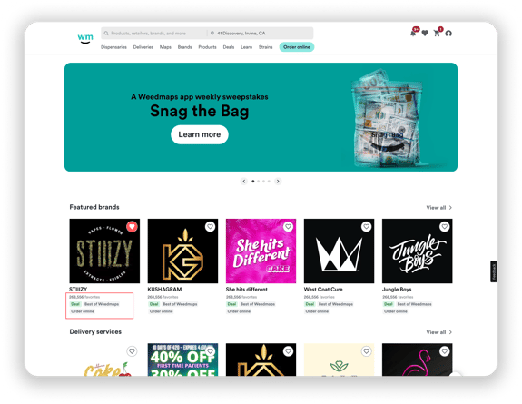Image resolution: width=522 pixels, height=404 pixels.
Task: Click the search magnifier icon
Action: point(106,34)
